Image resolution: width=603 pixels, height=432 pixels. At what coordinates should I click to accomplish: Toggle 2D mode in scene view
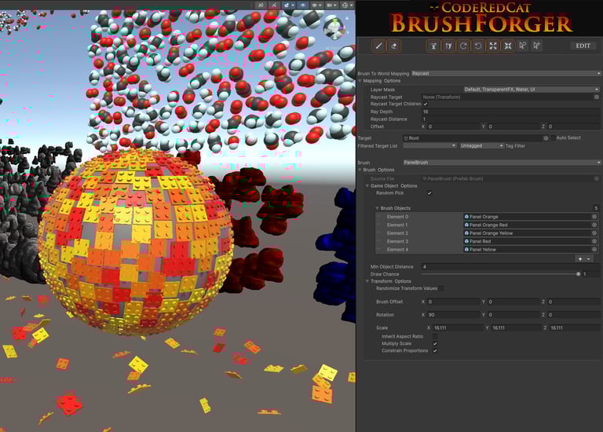coord(261,5)
